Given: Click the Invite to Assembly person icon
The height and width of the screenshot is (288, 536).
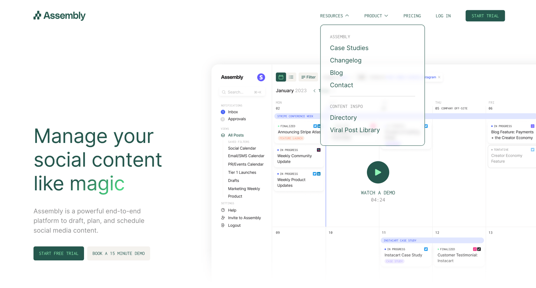Looking at the screenshot, I should pos(223,218).
